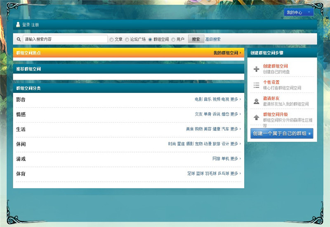This screenshot has width=330, height=227.
Task: Open the 羽毛球 subcategory link
Action: point(211,174)
